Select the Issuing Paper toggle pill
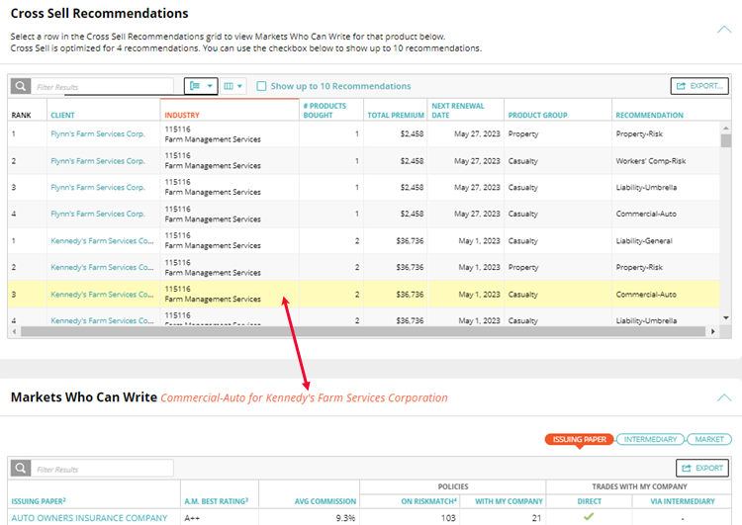The height and width of the screenshot is (525, 742). point(579,439)
